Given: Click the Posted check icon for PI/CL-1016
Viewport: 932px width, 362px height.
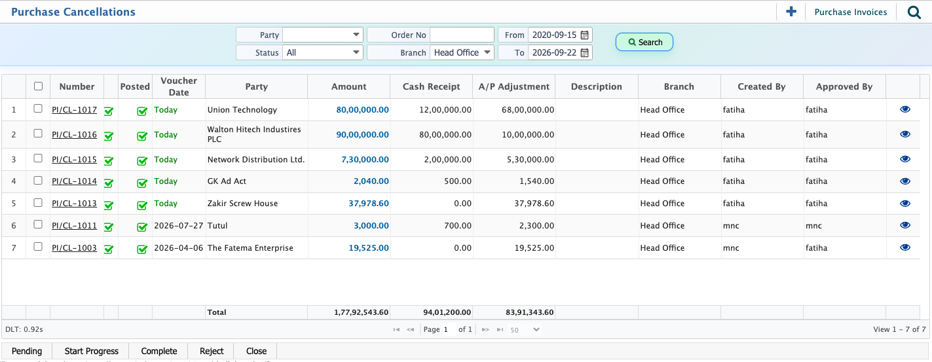Looking at the screenshot, I should click(x=142, y=136).
